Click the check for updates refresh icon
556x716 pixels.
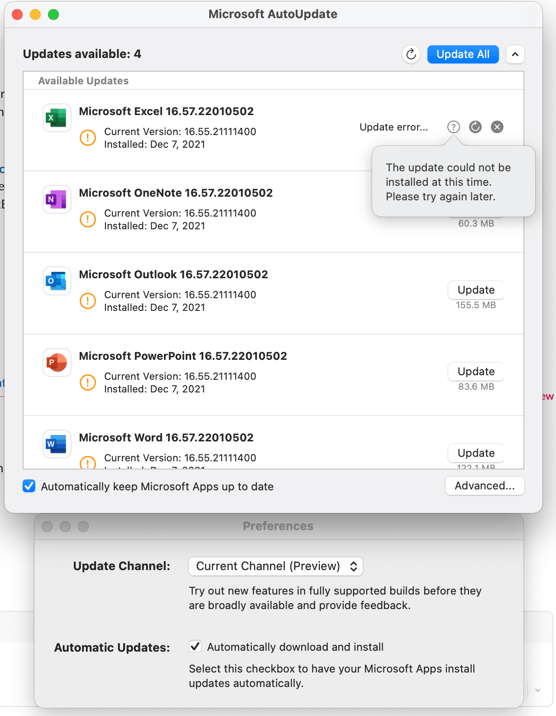click(x=411, y=54)
